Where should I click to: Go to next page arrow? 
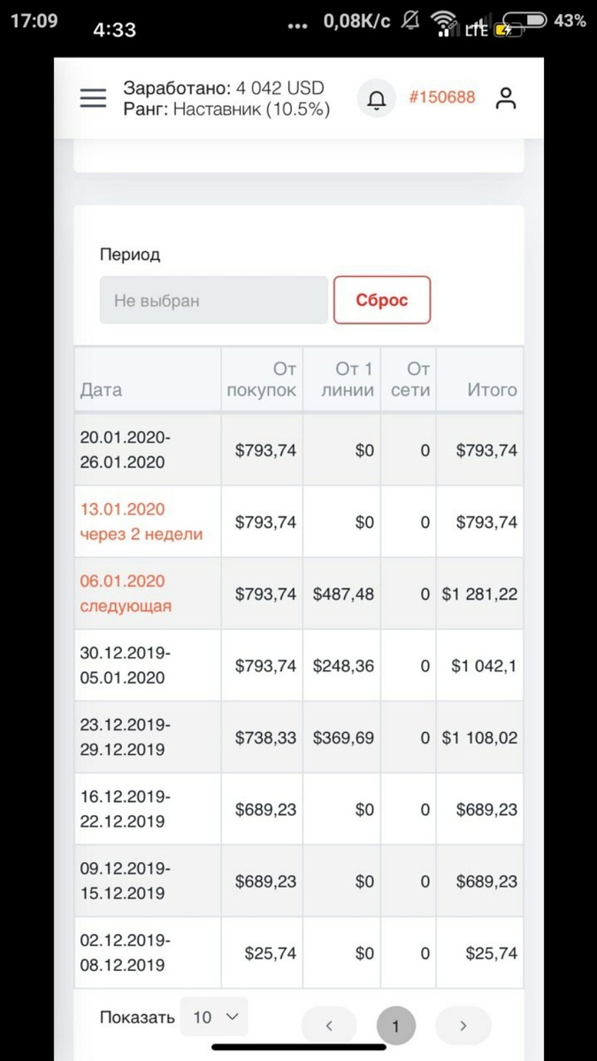(x=463, y=1026)
